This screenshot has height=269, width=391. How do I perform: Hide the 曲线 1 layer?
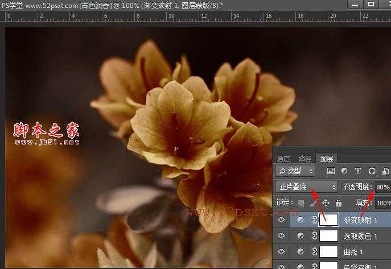[x=281, y=251]
